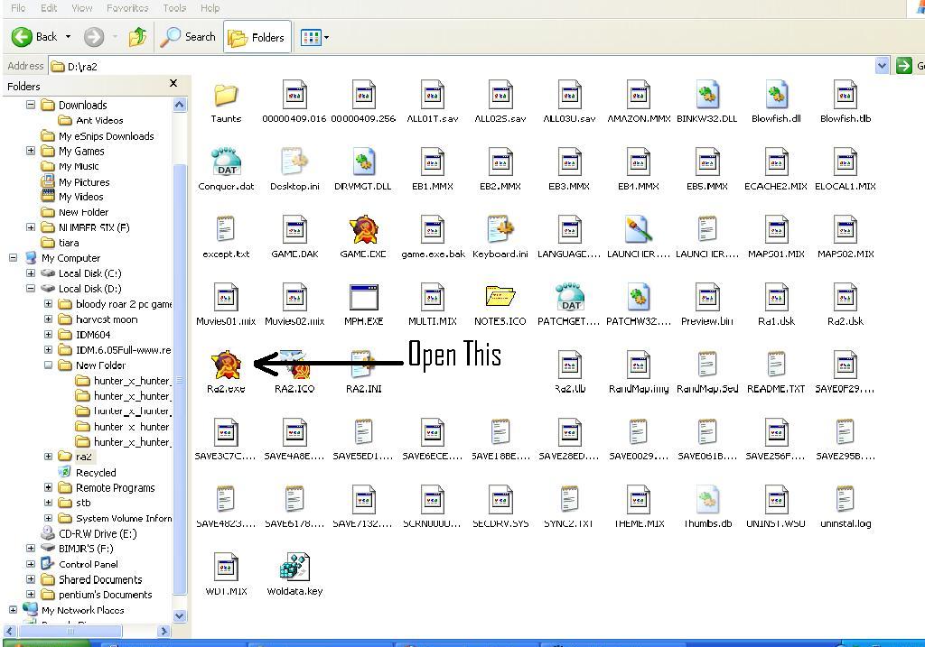
Task: Select the THEME.MIX file icon
Action: (639, 500)
